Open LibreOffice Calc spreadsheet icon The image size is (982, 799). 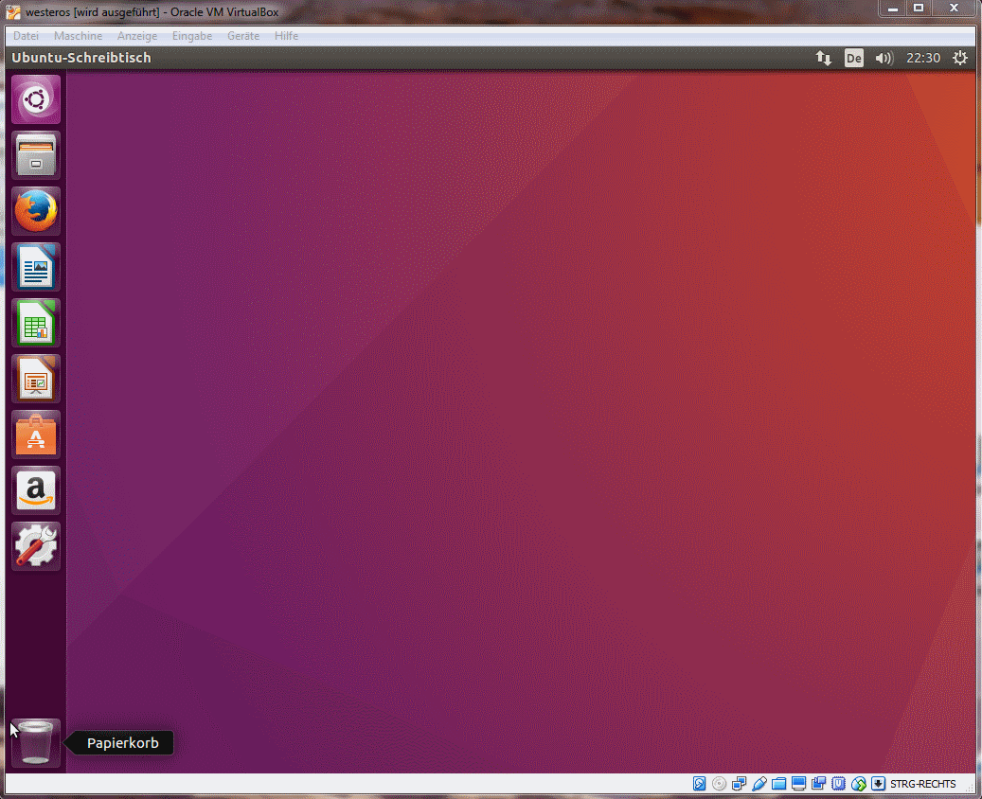pyautogui.click(x=36, y=323)
